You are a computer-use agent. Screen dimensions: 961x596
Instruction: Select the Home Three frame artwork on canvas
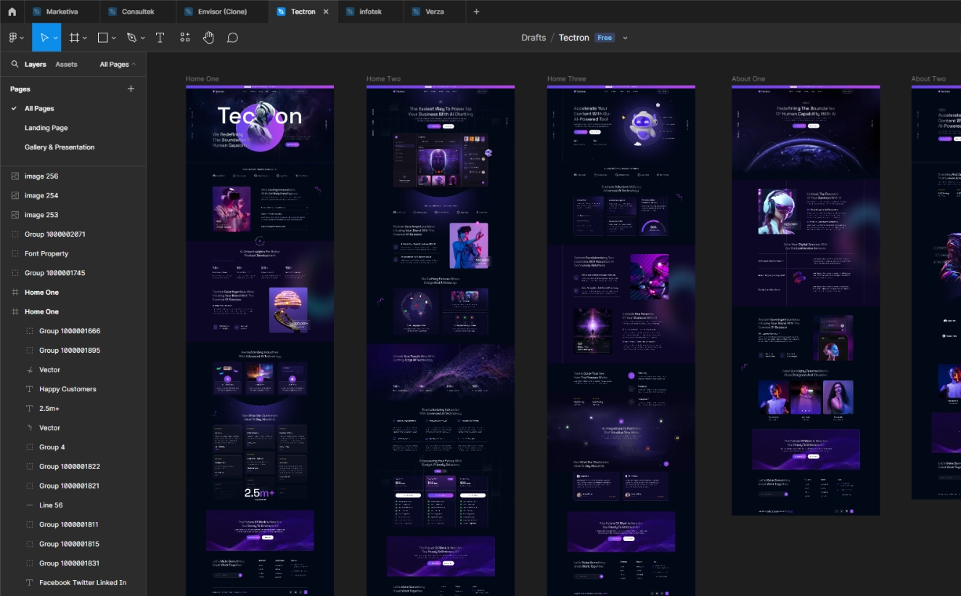621,340
